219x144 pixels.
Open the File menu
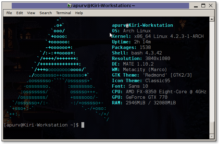coord(9,13)
